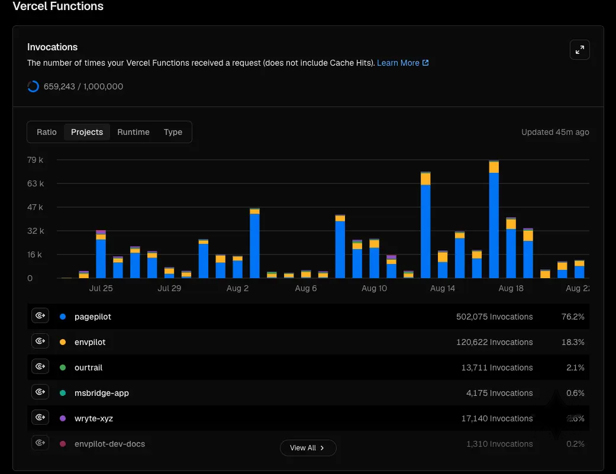The height and width of the screenshot is (474, 616).
Task: Click the green ourtrail color dot
Action: pos(63,367)
